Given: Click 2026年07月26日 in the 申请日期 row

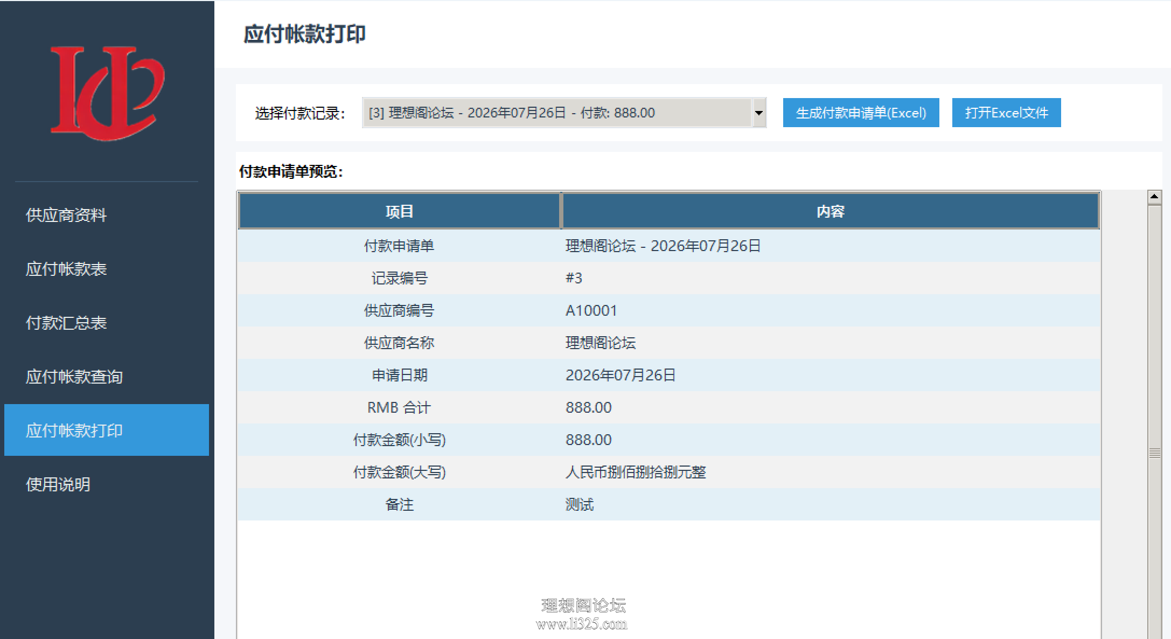Looking at the screenshot, I should point(621,375).
